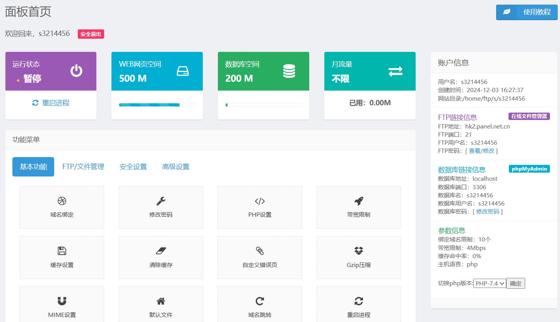560x322 pixels.
Task: Open the 高级设置 tab
Action: click(176, 167)
